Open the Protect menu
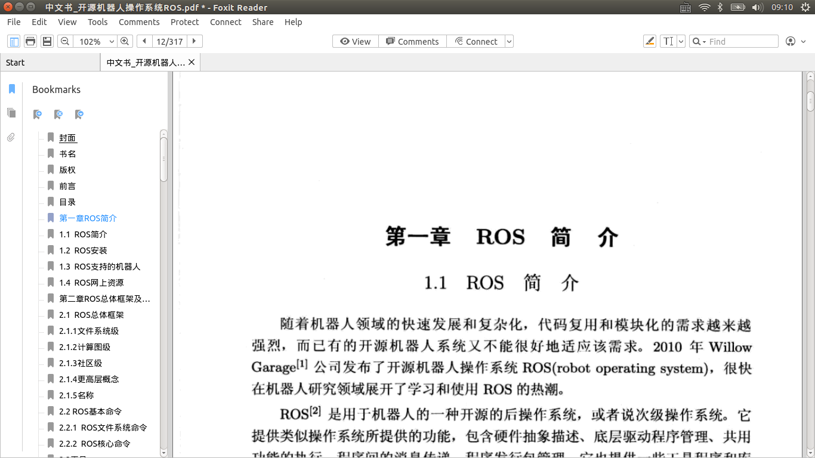Image resolution: width=815 pixels, height=458 pixels. tap(185, 22)
